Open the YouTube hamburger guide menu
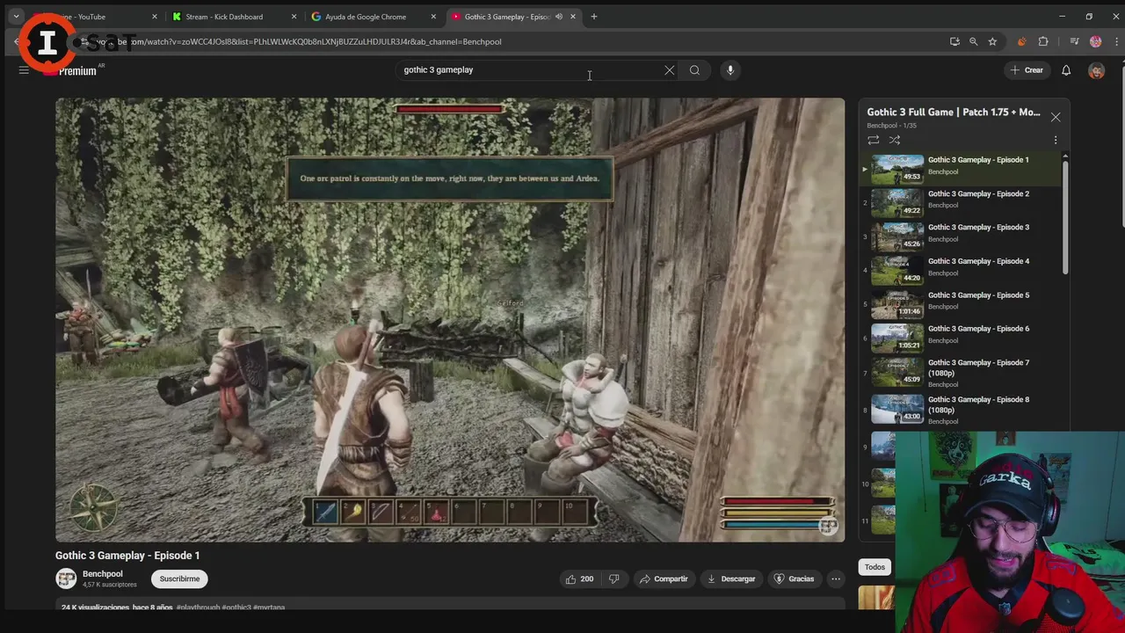Image resolution: width=1125 pixels, height=633 pixels. 24,70
